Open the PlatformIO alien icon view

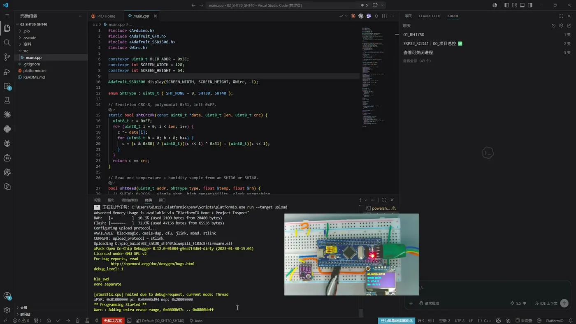click(x=7, y=143)
